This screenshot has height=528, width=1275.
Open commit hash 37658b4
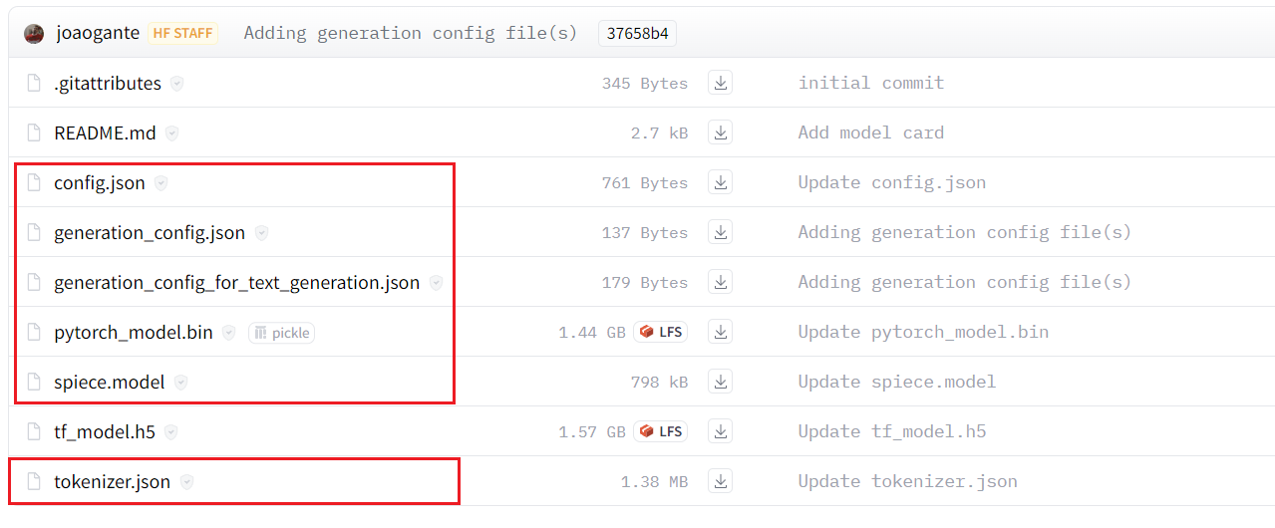pyautogui.click(x=637, y=33)
